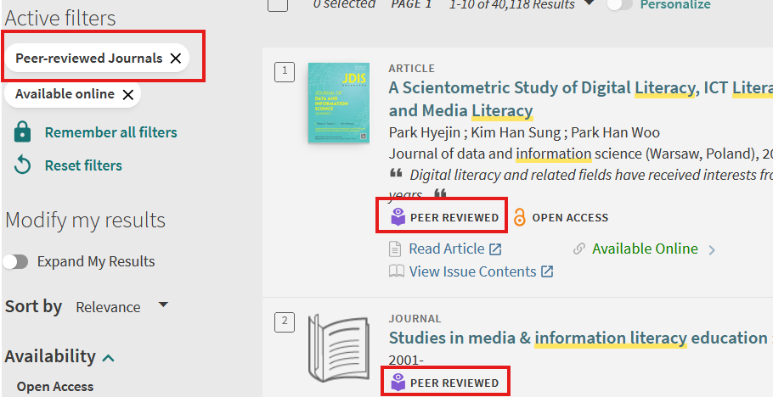Click result number 1 checkbox box

point(285,72)
